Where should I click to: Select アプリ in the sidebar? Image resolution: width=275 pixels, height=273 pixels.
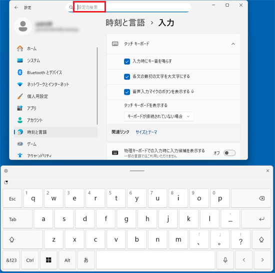click(56, 108)
